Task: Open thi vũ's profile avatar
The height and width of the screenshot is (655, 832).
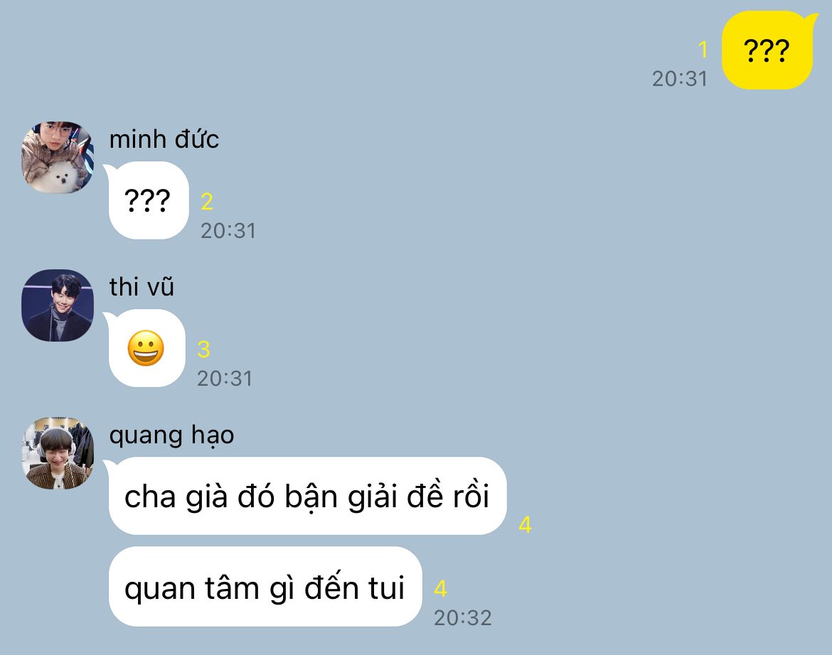Action: point(58,305)
